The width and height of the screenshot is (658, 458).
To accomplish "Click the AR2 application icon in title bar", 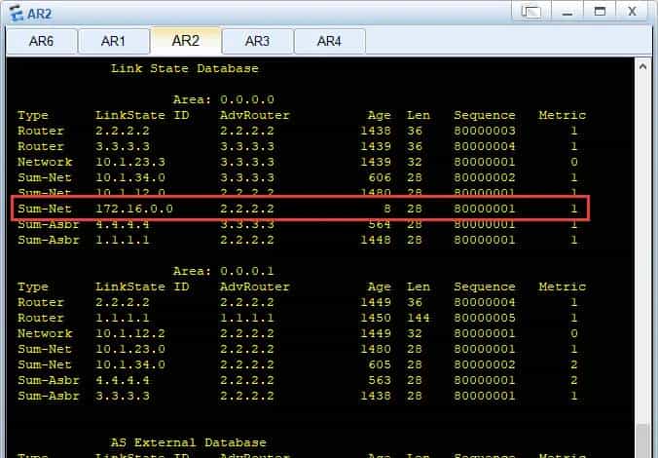I will [15, 13].
